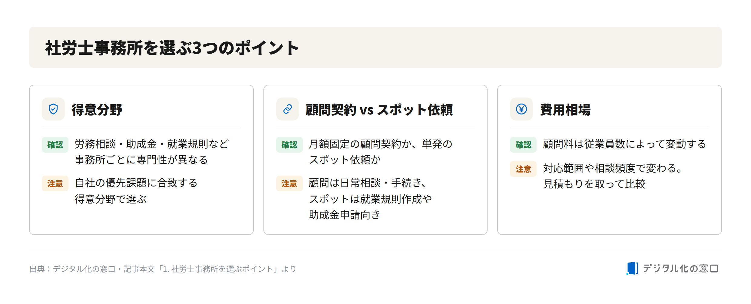751x304 pixels.
Task: Select the 顧問契約 vs スポット依頼 heading
Action: click(379, 110)
